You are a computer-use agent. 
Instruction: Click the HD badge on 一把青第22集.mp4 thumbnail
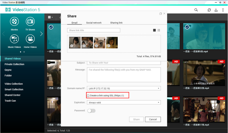221,62
